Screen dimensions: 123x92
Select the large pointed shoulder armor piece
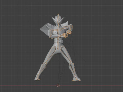(x=45, y=29)
